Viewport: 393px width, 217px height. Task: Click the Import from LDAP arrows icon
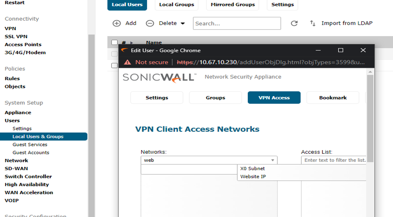pyautogui.click(x=313, y=23)
